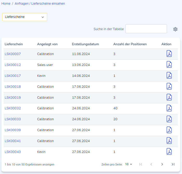Sort by Erstellungsdatum column header
The width and height of the screenshot is (182, 174).
coord(85,44)
